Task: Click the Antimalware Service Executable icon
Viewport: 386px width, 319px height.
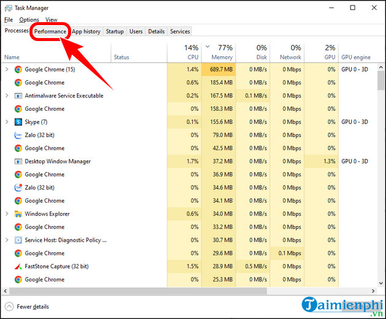Action: point(18,96)
